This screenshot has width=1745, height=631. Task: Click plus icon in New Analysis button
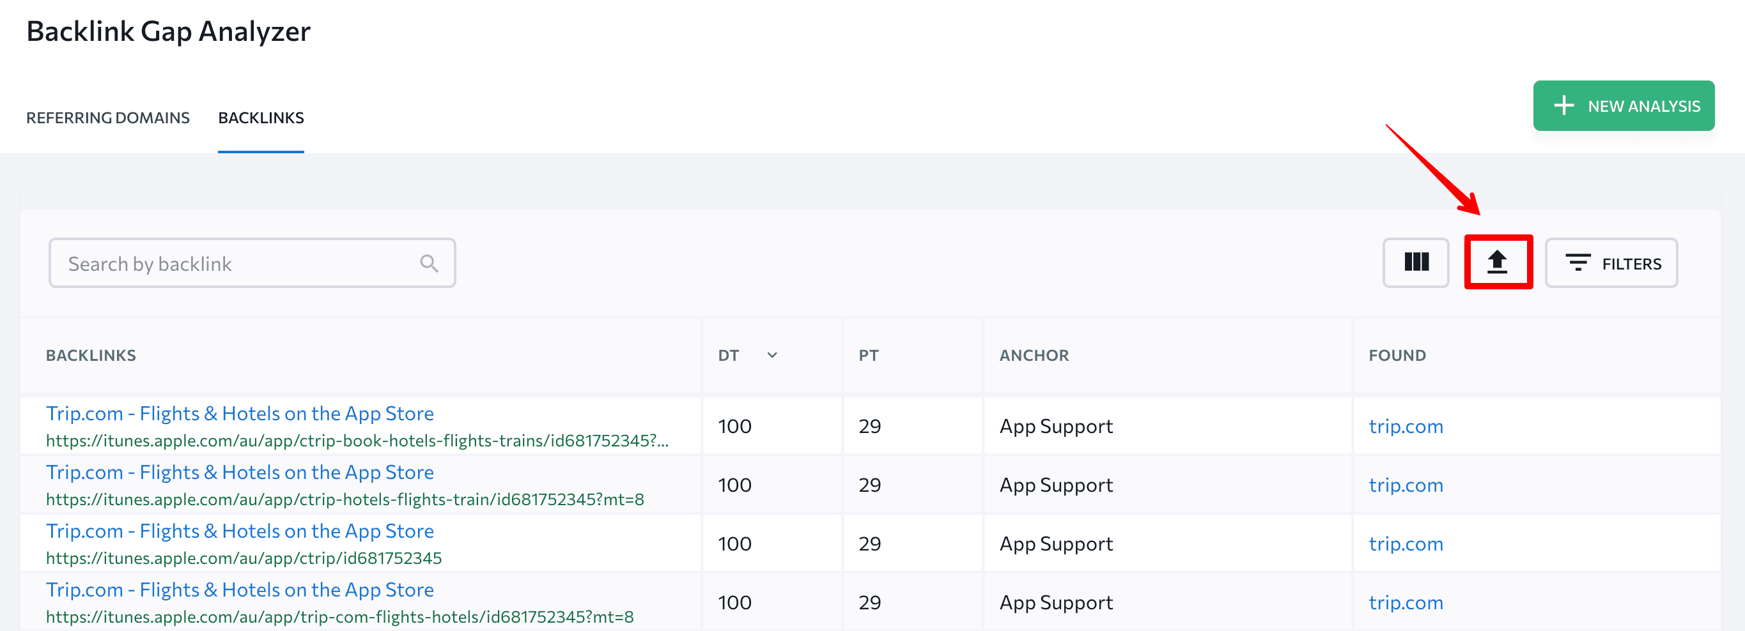tap(1563, 105)
